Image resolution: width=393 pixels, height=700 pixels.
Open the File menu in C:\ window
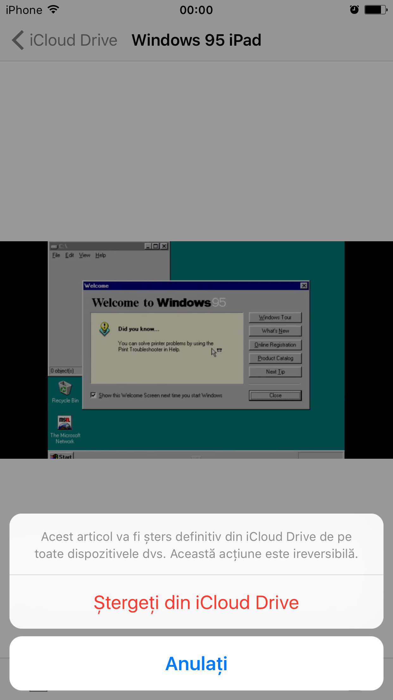tap(56, 255)
